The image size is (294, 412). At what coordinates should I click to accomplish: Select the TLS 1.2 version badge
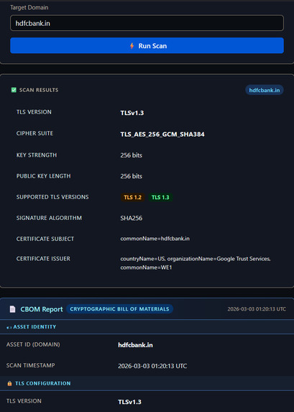pyautogui.click(x=133, y=197)
